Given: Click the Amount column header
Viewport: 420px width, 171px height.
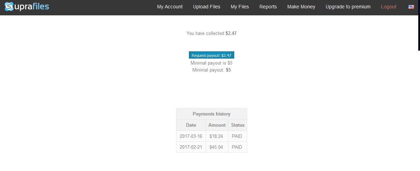Looking at the screenshot, I should coord(217,125).
